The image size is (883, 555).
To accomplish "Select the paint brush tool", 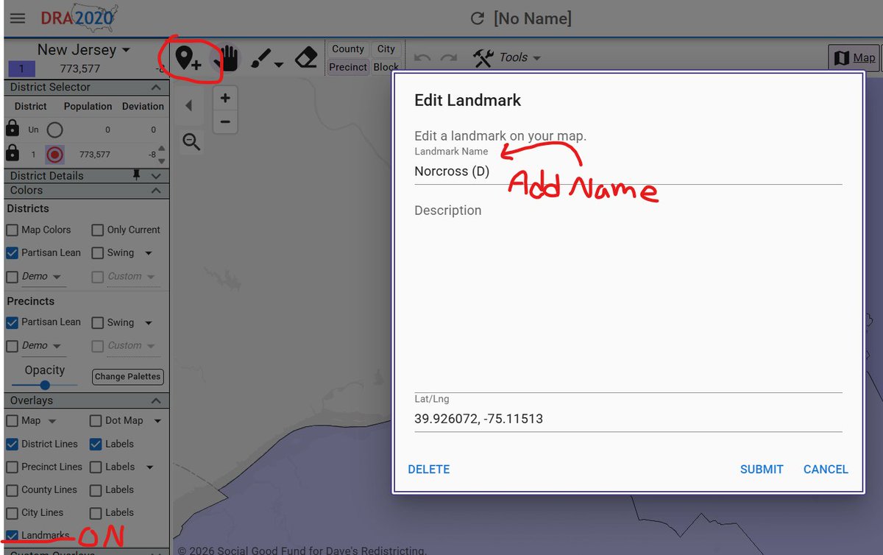I will click(x=260, y=59).
